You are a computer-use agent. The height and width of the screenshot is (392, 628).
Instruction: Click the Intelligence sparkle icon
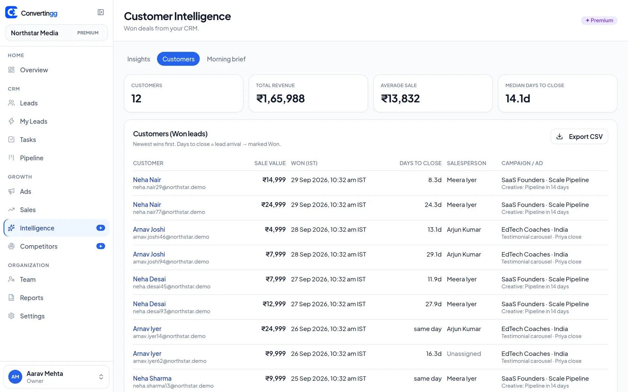(x=12, y=228)
